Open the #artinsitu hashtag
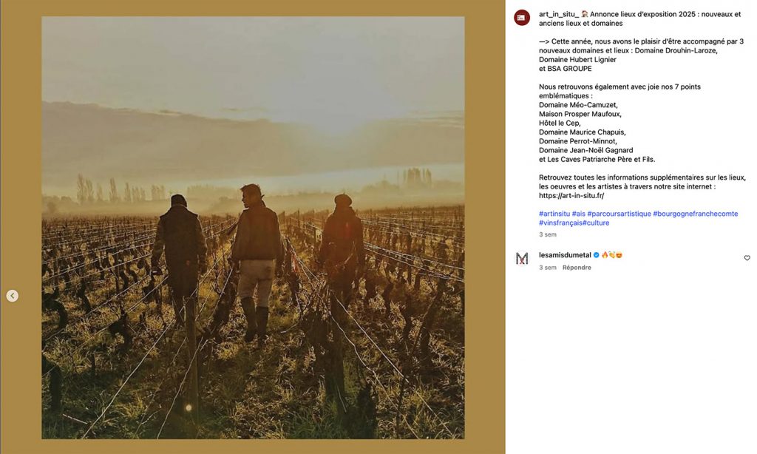This screenshot has height=454, width=757. coord(554,214)
